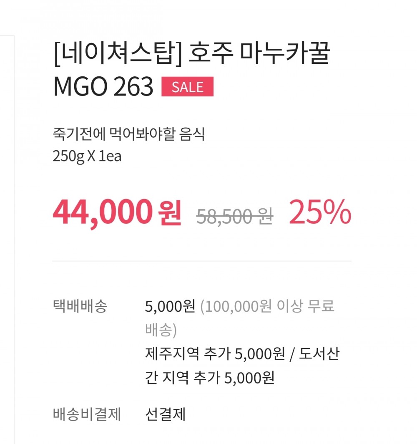
Task: Select the MGO 263 text
Action: [103, 86]
